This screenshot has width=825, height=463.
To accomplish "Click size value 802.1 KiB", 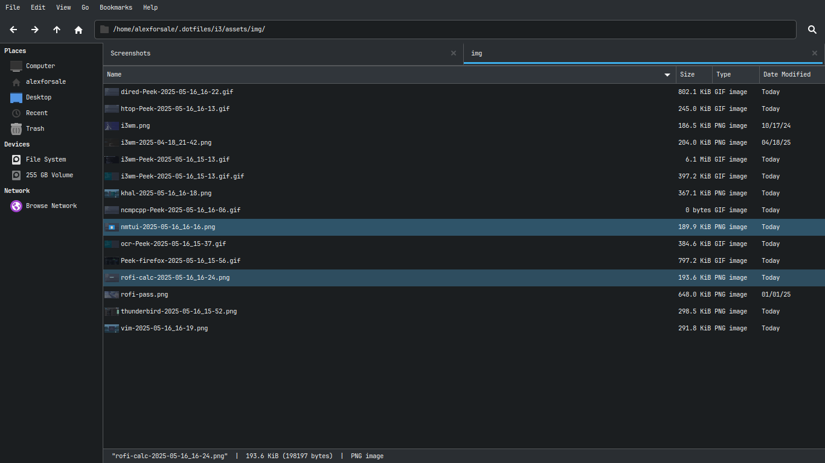I will [694, 92].
